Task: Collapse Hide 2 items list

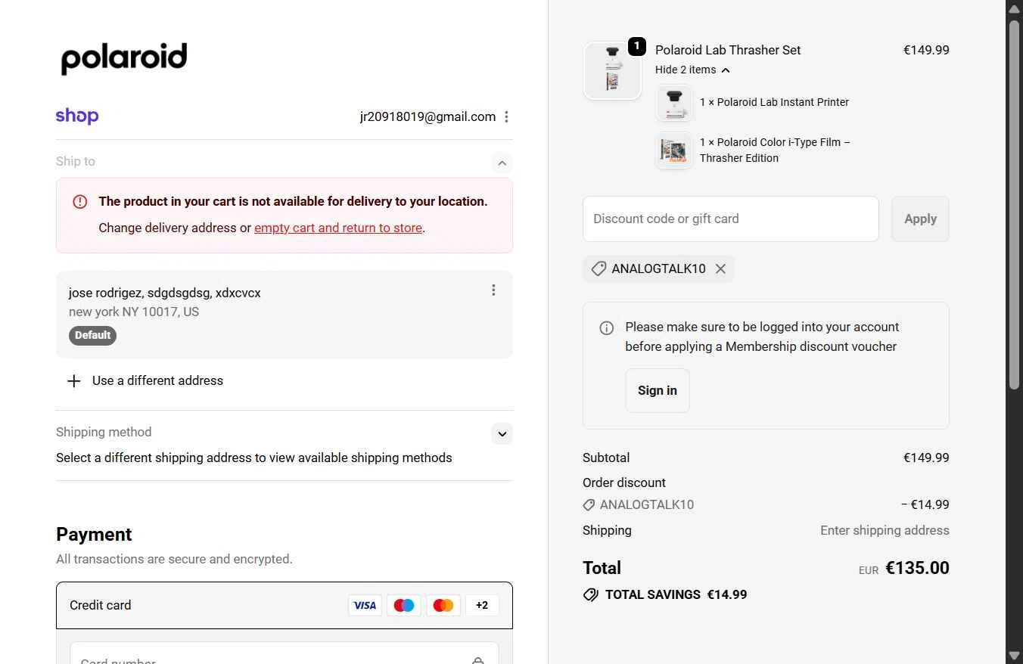Action: click(692, 70)
